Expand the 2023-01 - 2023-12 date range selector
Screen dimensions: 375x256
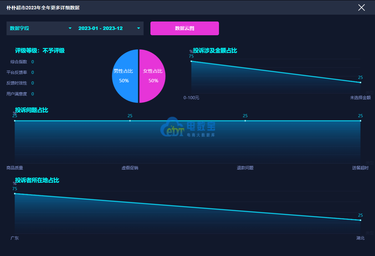coord(109,28)
